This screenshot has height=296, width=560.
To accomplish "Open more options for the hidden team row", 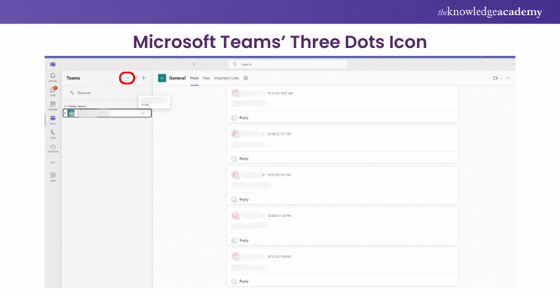I will click(142, 113).
